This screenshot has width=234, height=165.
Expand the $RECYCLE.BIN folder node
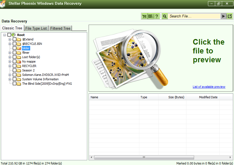tap(10, 44)
